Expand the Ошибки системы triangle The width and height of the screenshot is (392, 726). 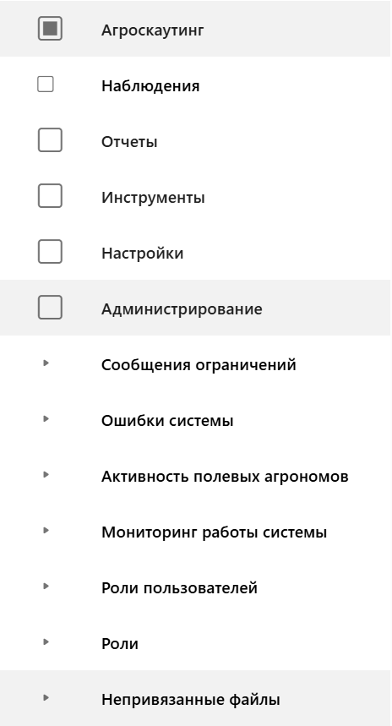tap(46, 419)
